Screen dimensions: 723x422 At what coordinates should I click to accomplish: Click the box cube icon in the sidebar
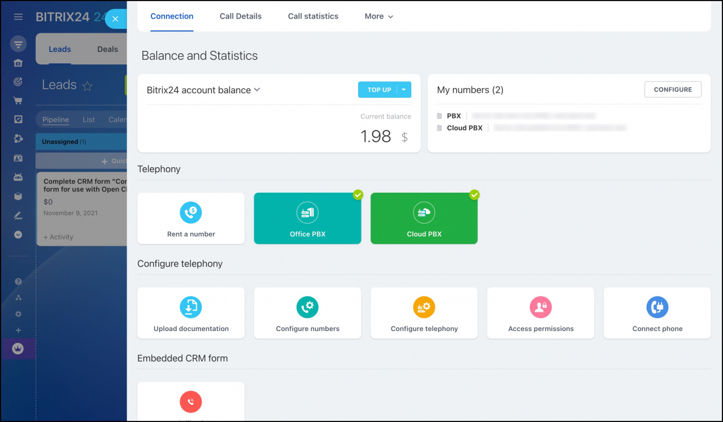click(18, 196)
